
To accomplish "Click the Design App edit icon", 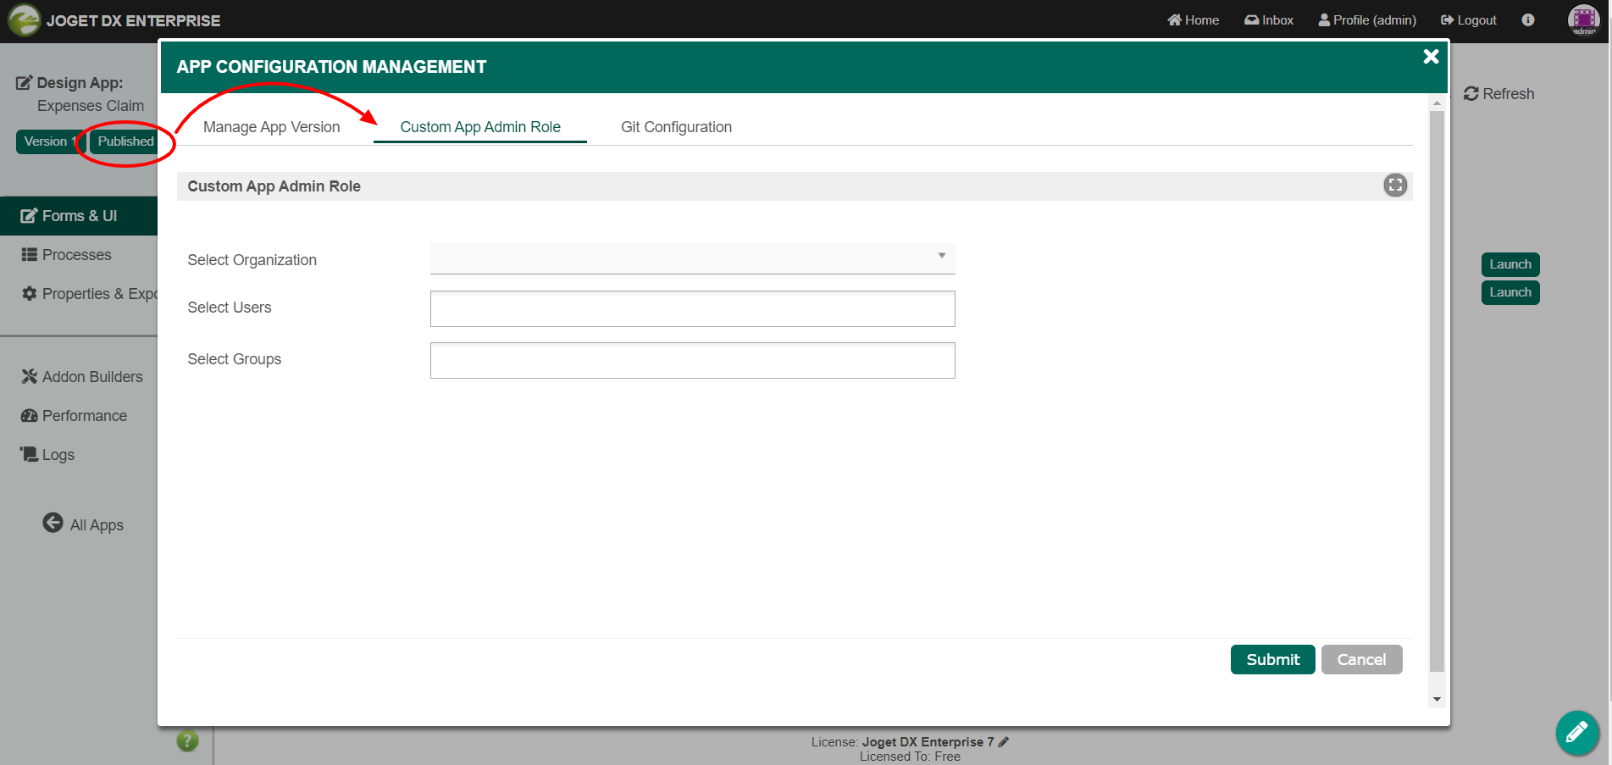I will 25,83.
